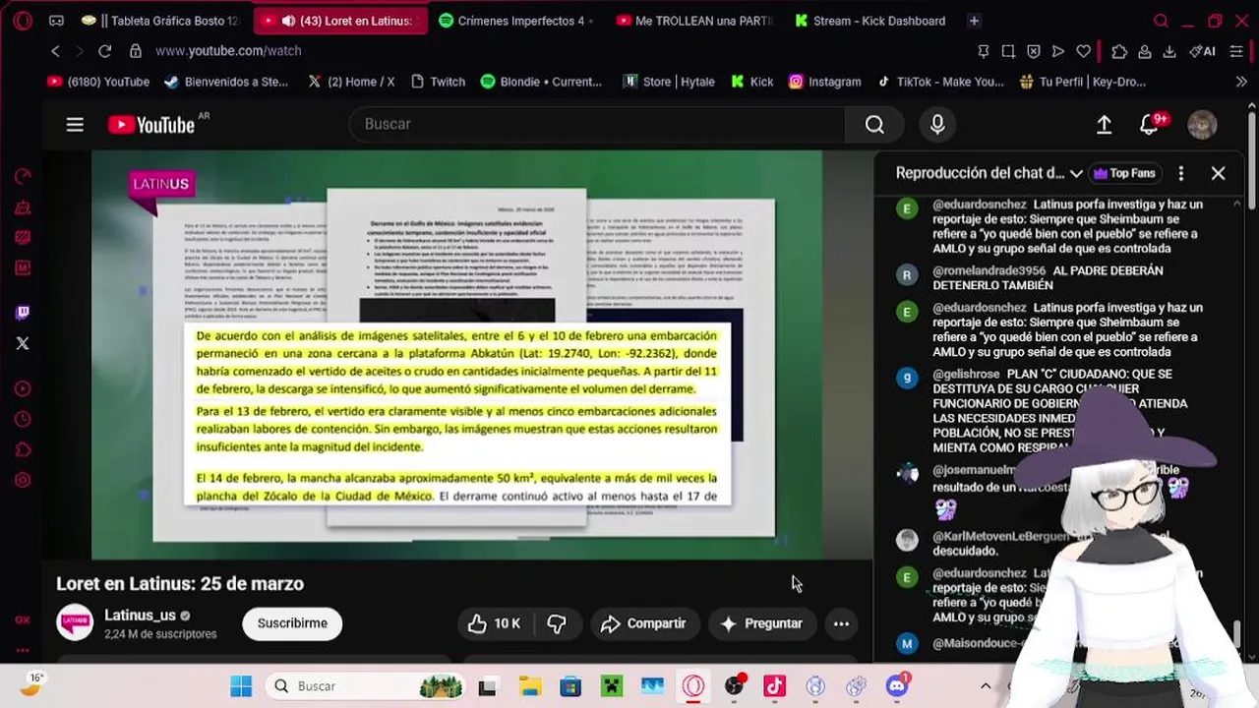Open the Easy Setup sliders icon
Viewport: 1259px width, 708px height.
[1236, 51]
